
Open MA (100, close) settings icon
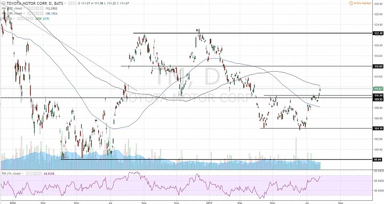(33, 13)
